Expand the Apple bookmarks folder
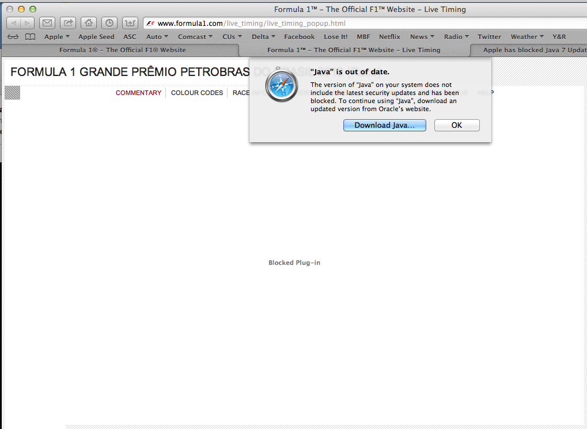This screenshot has height=429, width=587. [x=57, y=37]
